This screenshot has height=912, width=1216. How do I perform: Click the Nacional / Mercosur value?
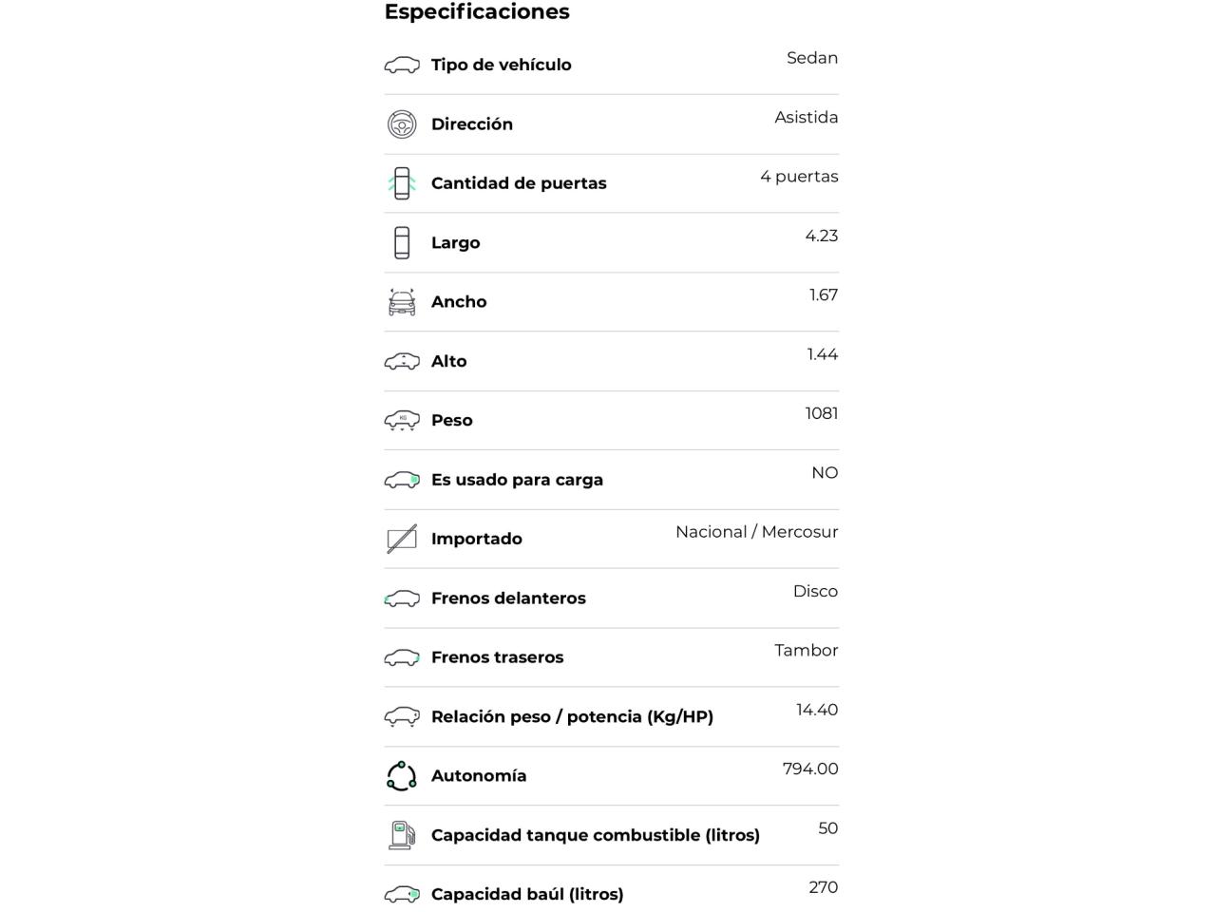[x=756, y=532]
